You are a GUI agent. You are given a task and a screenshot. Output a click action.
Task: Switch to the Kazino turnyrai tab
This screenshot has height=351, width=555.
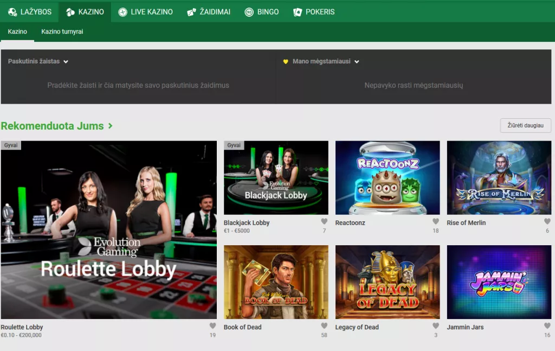pos(61,31)
